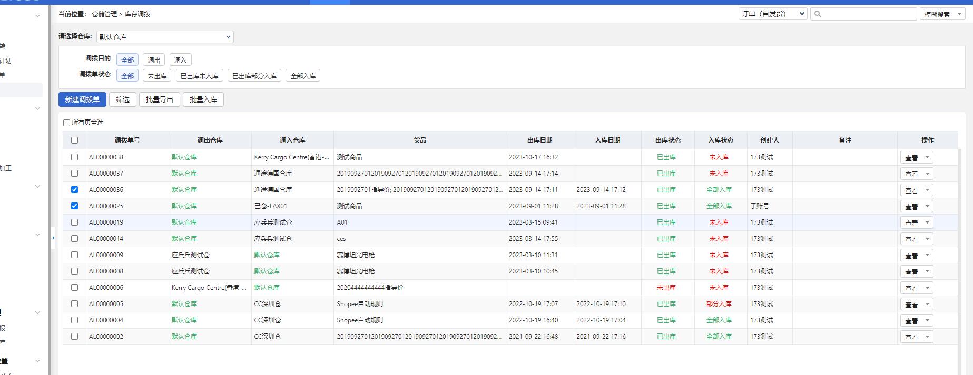The height and width of the screenshot is (375, 973).
Task: Click the 筛选 button
Action: [123, 99]
